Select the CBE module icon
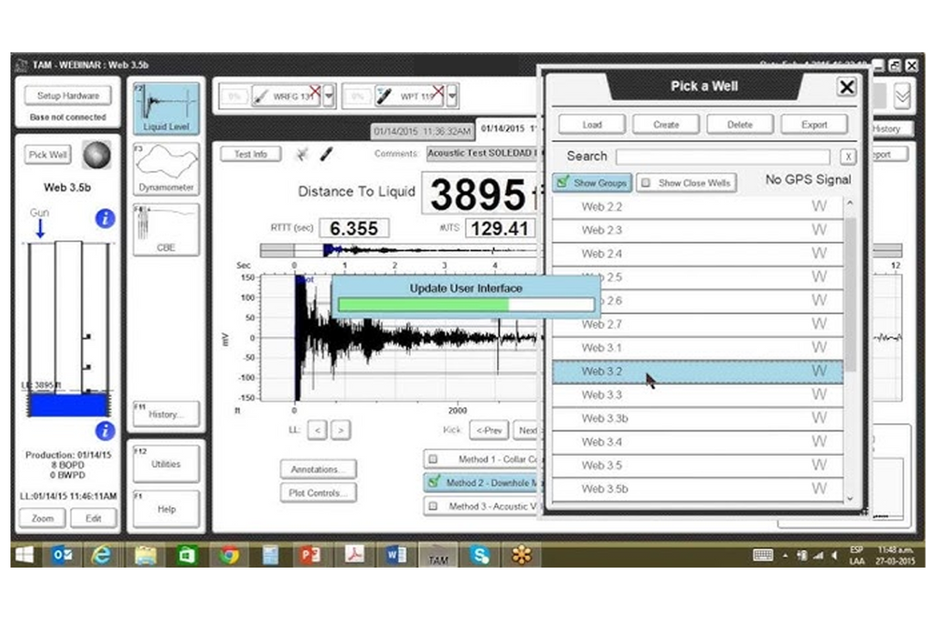934x623 pixels. point(166,229)
